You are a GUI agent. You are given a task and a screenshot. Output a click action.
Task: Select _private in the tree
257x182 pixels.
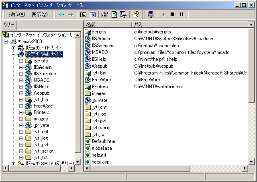41,125
